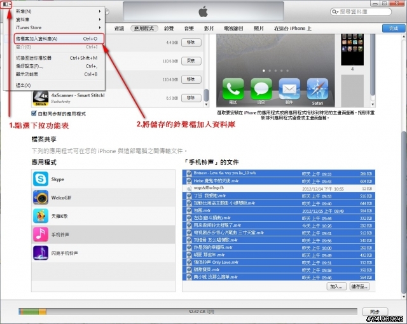Viewport: 407px width, 324px height.
Task: Select file Eminem - Love the way you lie
Action: [279, 173]
